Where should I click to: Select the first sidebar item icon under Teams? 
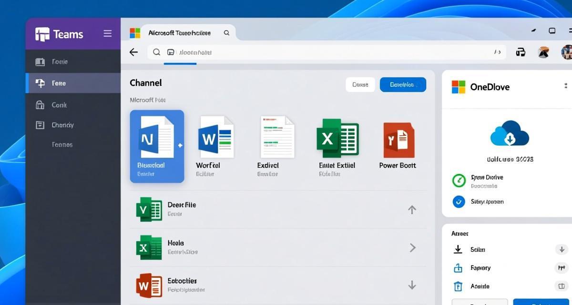click(40, 62)
